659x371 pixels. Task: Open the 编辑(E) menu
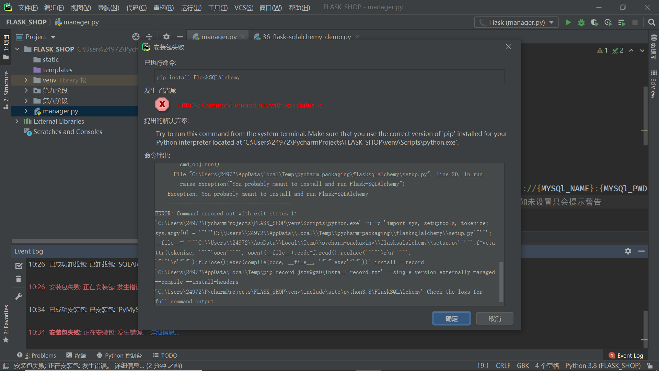click(x=54, y=7)
